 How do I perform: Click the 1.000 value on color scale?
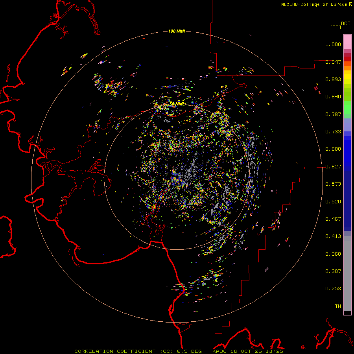333,44
